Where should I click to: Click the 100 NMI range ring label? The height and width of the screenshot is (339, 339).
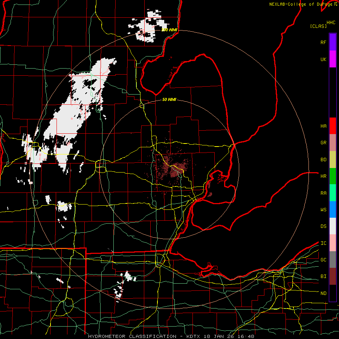[169, 30]
